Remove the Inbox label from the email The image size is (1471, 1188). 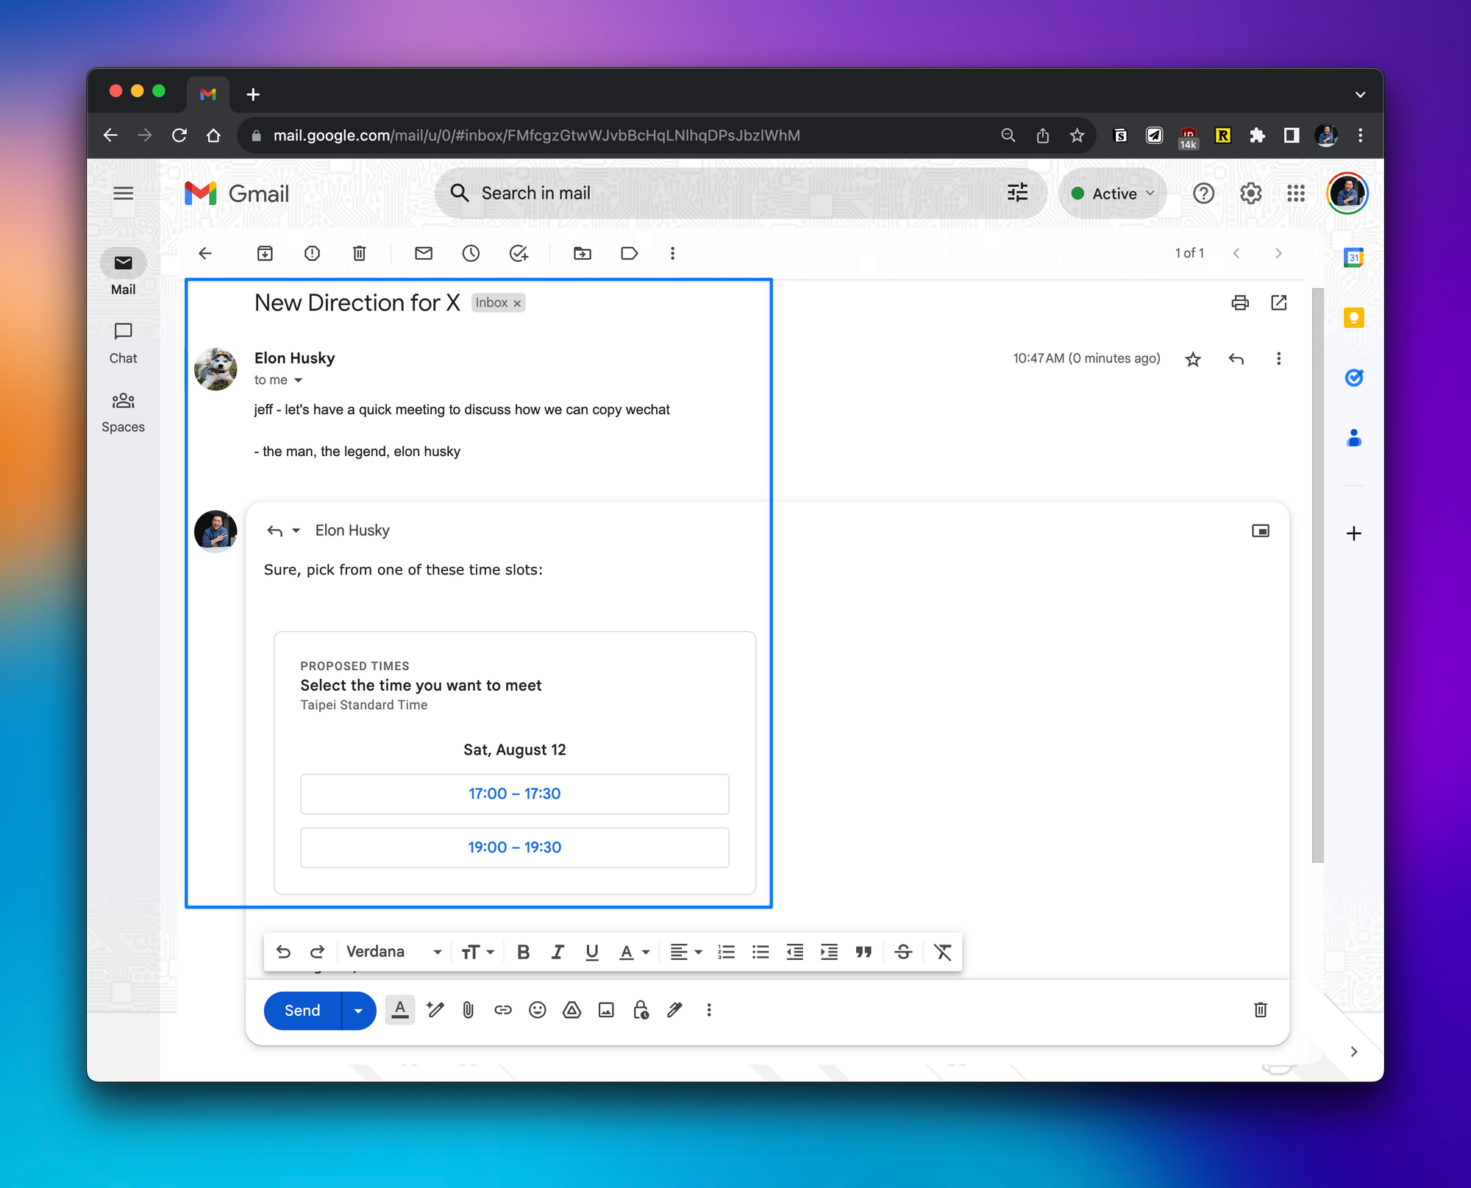coord(517,303)
